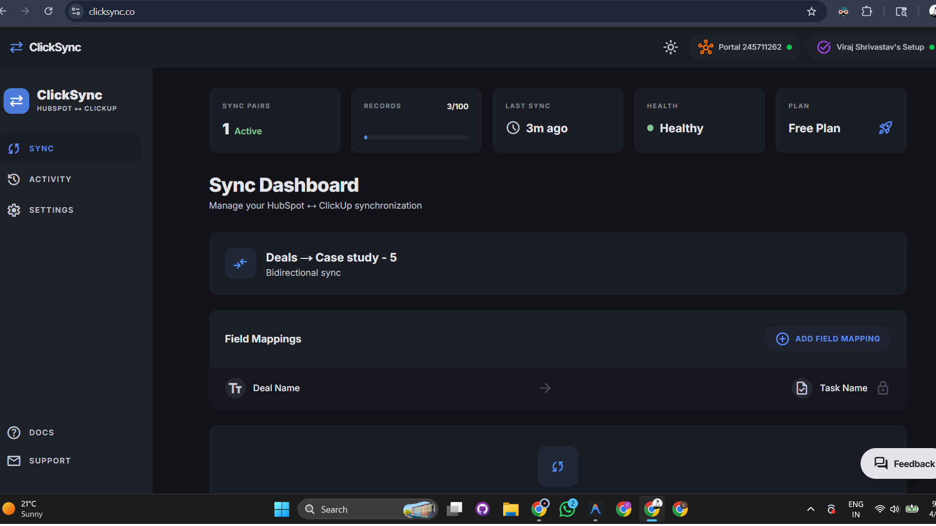Click the Settings gear icon
This screenshot has height=526, width=936.
pos(14,210)
